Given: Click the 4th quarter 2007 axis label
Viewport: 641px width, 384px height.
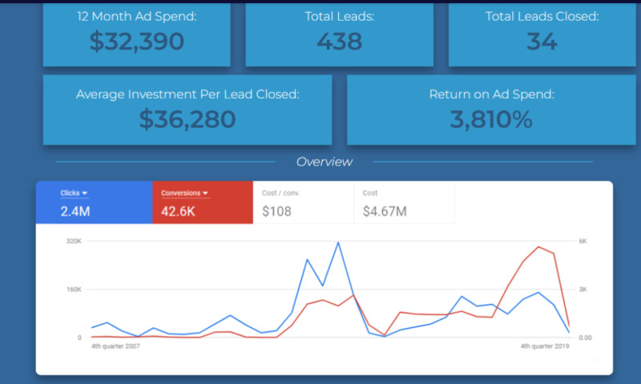Looking at the screenshot, I should coord(114,346).
